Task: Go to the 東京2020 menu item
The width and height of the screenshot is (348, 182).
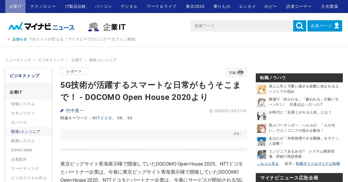Action: pyautogui.click(x=195, y=6)
